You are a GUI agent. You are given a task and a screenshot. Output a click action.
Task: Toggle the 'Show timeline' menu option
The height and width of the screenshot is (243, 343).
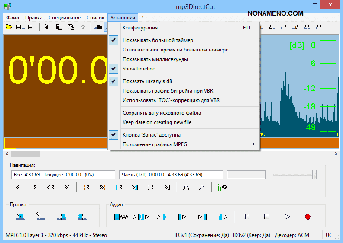tap(139, 69)
